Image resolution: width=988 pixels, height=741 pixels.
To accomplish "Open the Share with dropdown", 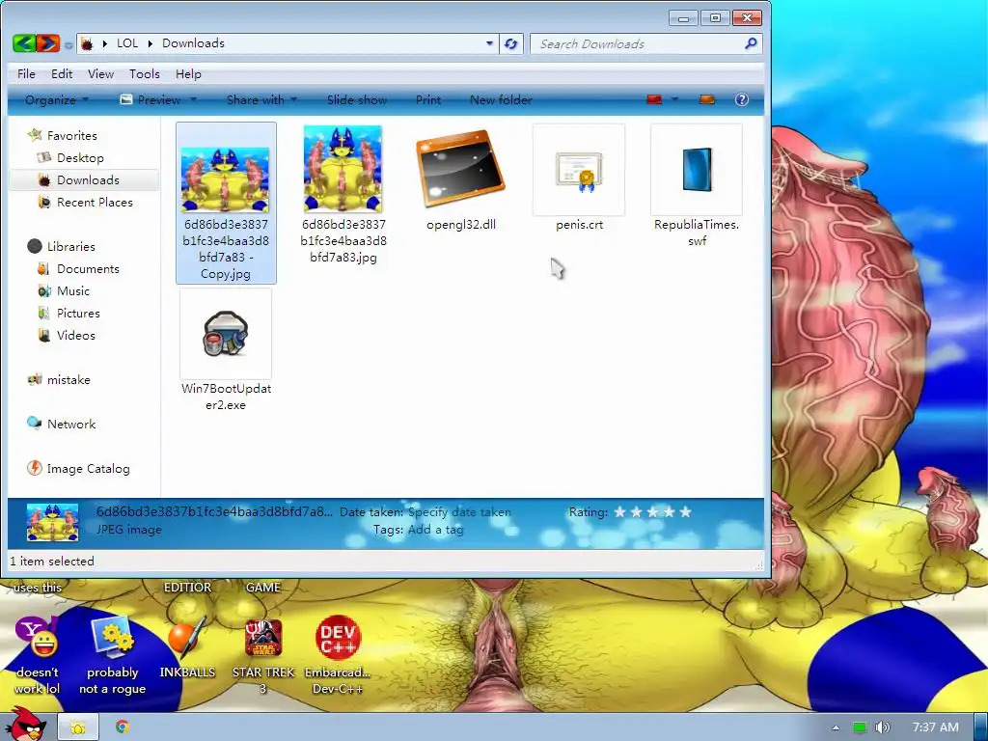I will tap(261, 99).
